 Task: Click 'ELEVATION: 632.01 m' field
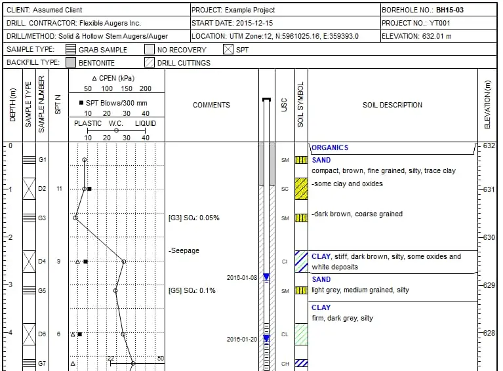[439, 36]
